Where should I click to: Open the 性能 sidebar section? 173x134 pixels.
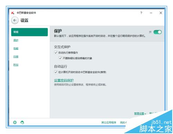tap(16, 48)
